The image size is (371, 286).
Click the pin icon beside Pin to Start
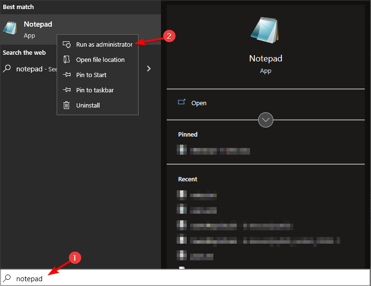(67, 75)
